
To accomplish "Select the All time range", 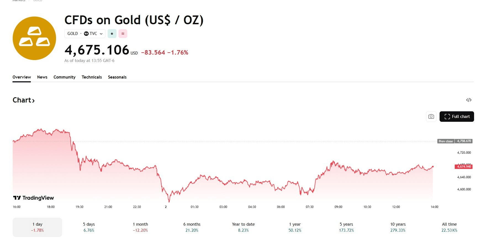I will (449, 227).
